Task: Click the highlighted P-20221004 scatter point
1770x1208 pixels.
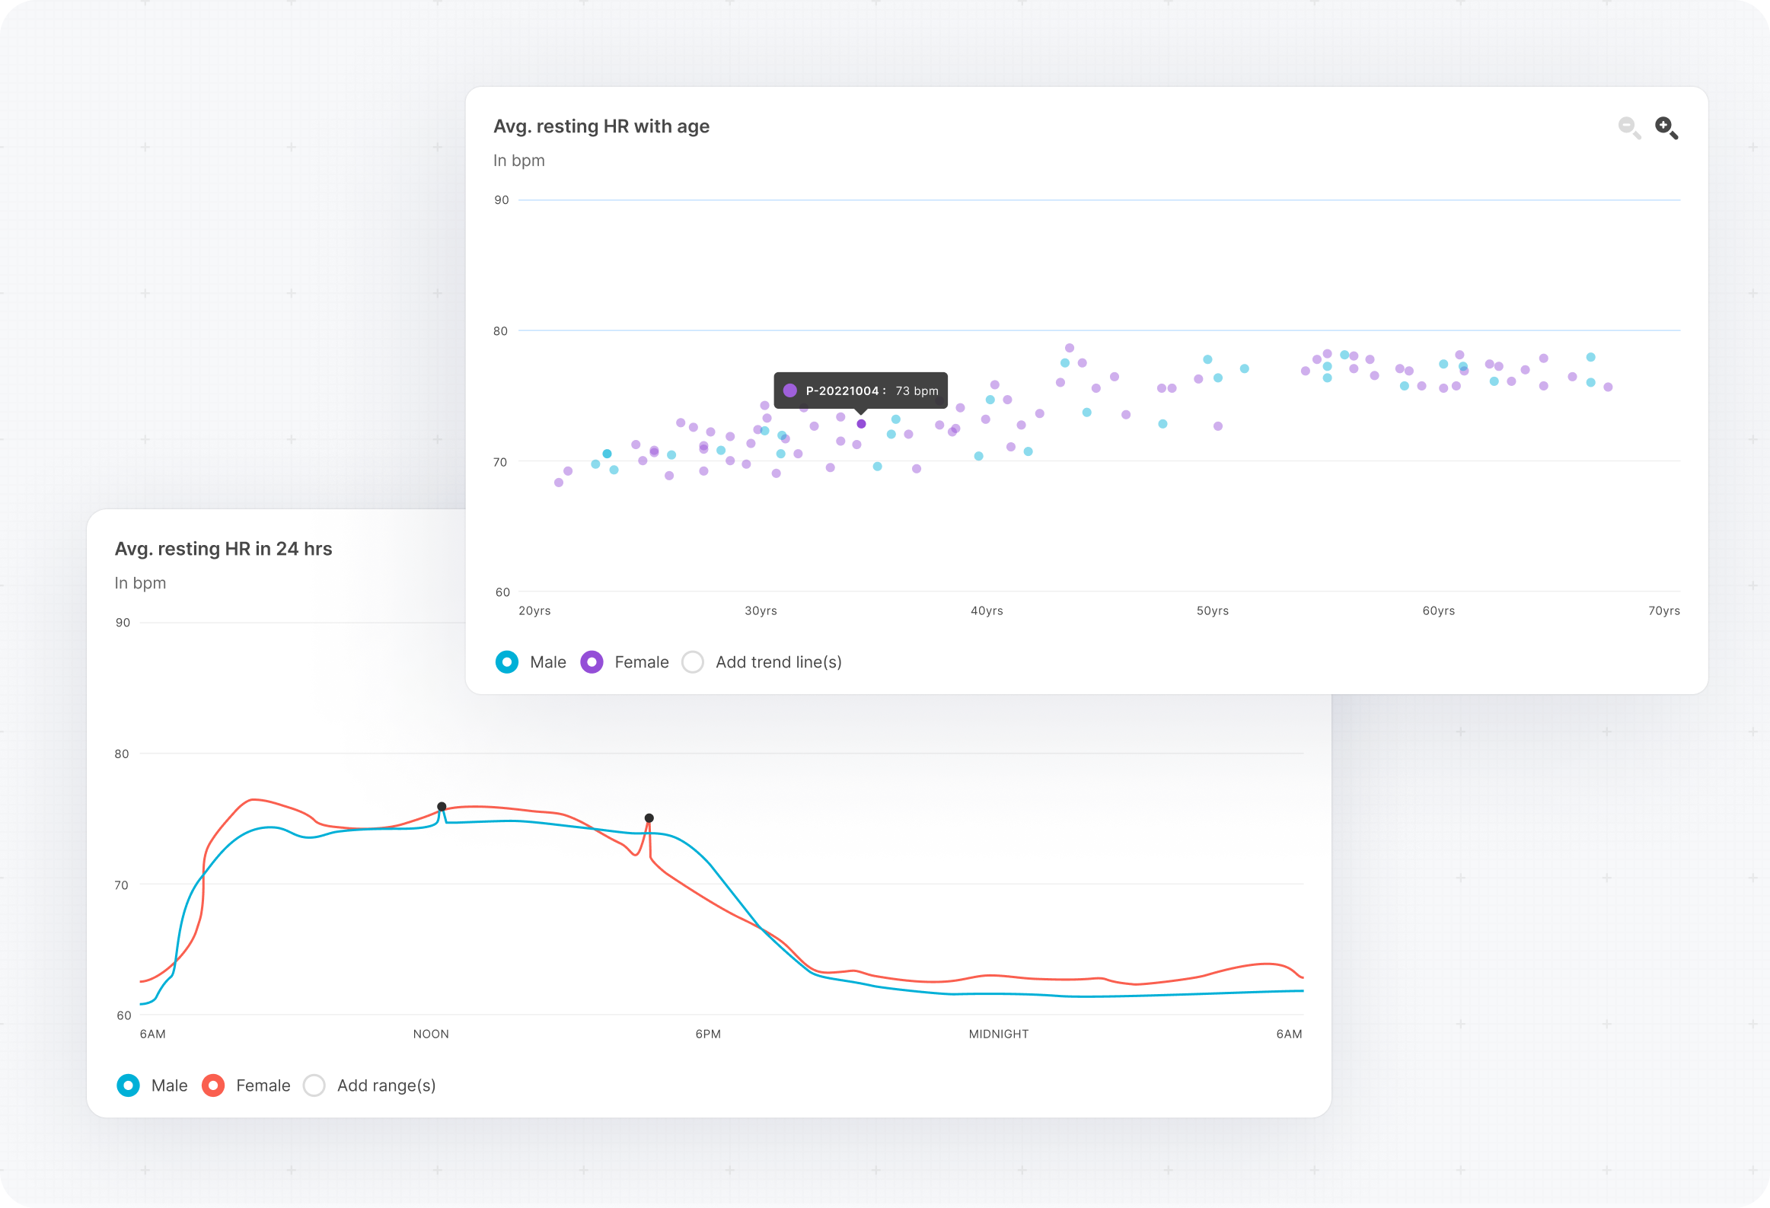Action: click(861, 423)
